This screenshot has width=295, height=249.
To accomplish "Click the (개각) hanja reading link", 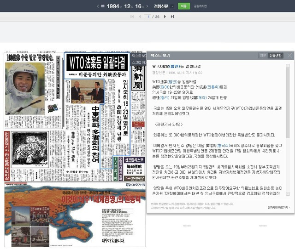I will click(202, 98).
